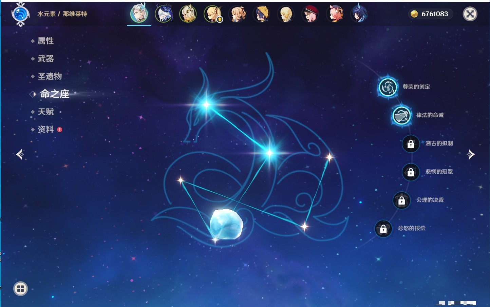
Task: Switch to Furina's avatar with blue hat
Action: (x=164, y=14)
